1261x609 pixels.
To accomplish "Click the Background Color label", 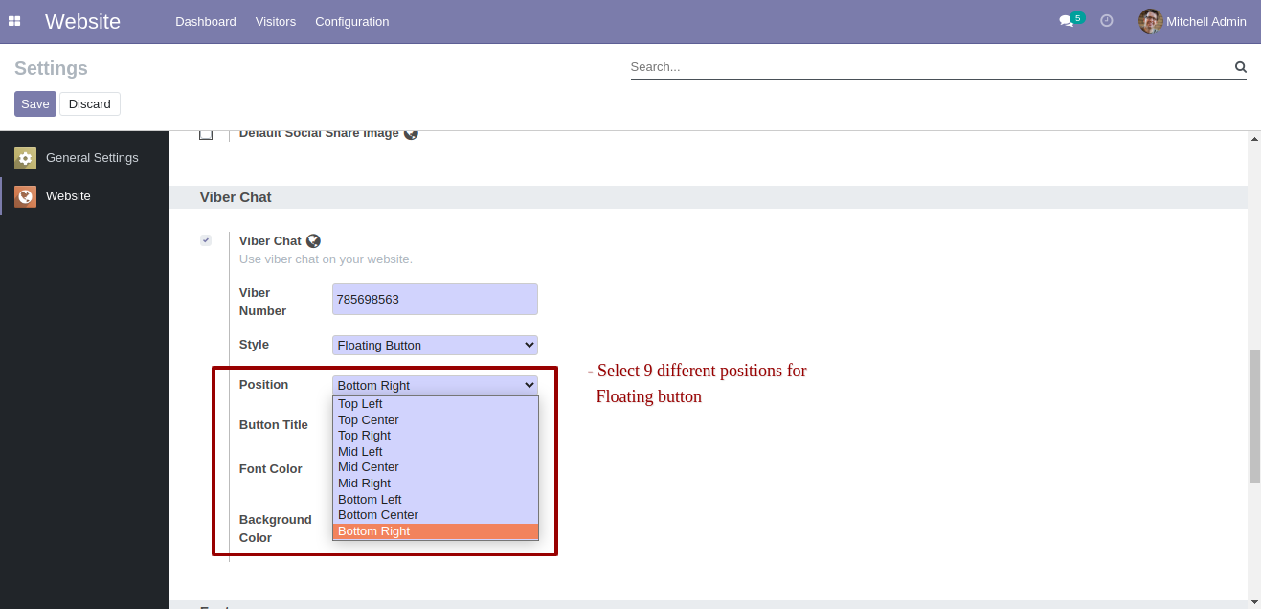I will [x=276, y=529].
